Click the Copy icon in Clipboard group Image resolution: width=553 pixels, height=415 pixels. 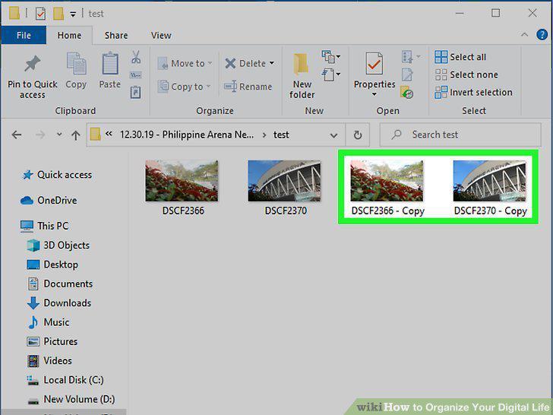(x=76, y=64)
